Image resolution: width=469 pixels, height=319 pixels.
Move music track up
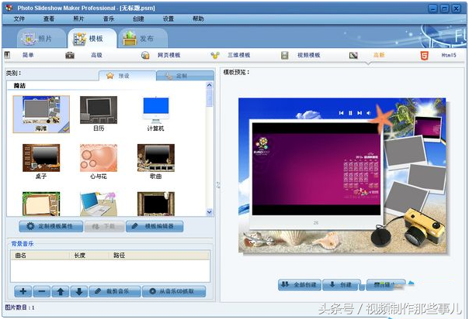[61, 291]
